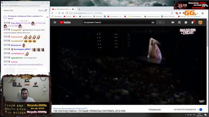Click the Следующее heading

click(154, 110)
